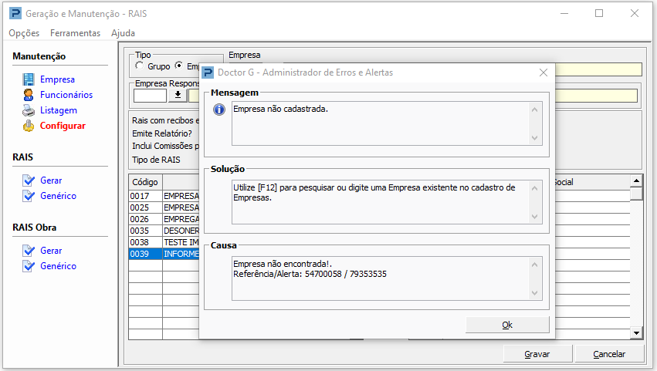
Task: Select the Grupo radio button
Action: 139,66
